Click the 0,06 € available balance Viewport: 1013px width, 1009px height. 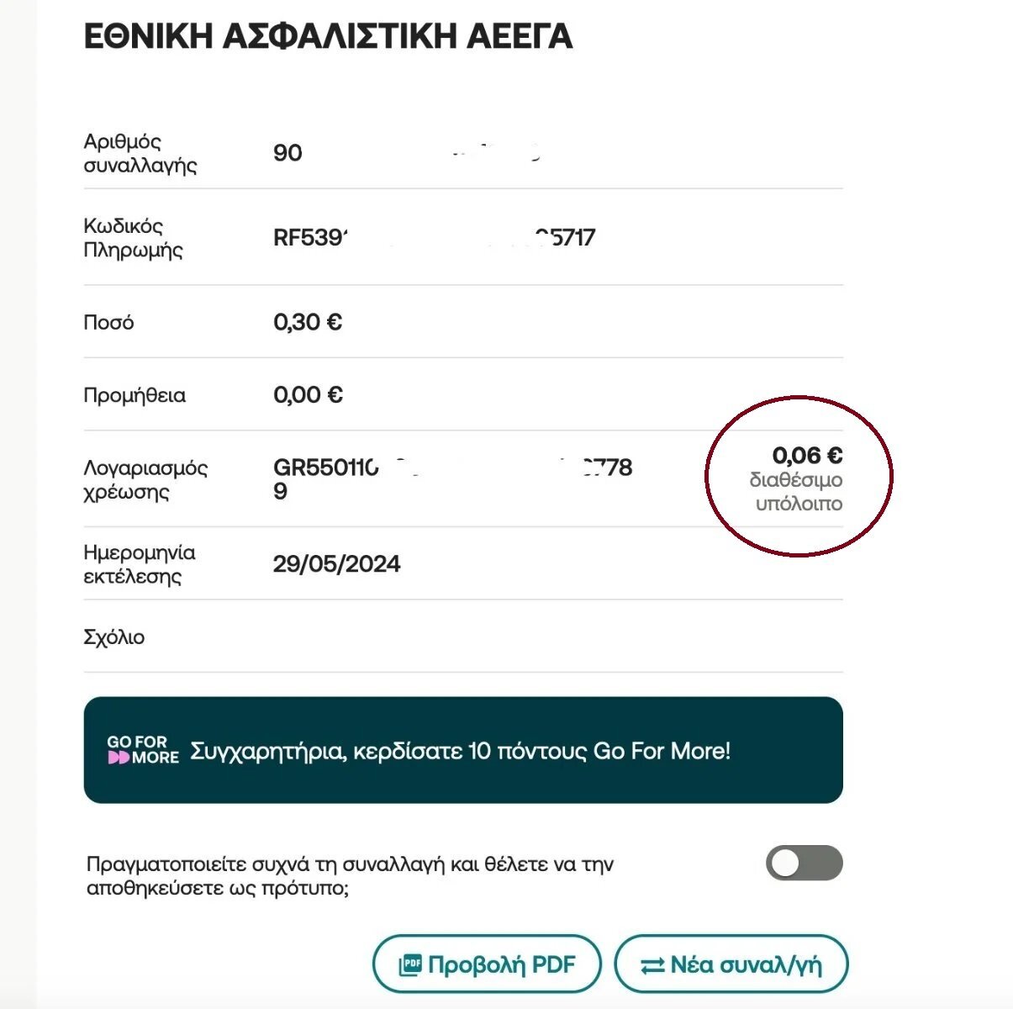point(807,456)
